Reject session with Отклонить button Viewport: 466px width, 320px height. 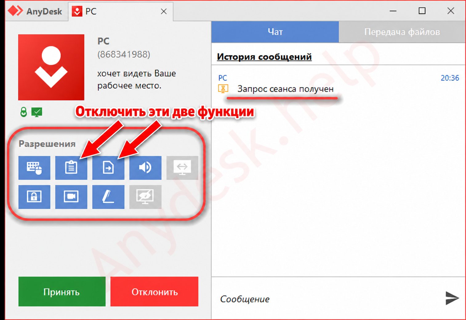click(155, 292)
